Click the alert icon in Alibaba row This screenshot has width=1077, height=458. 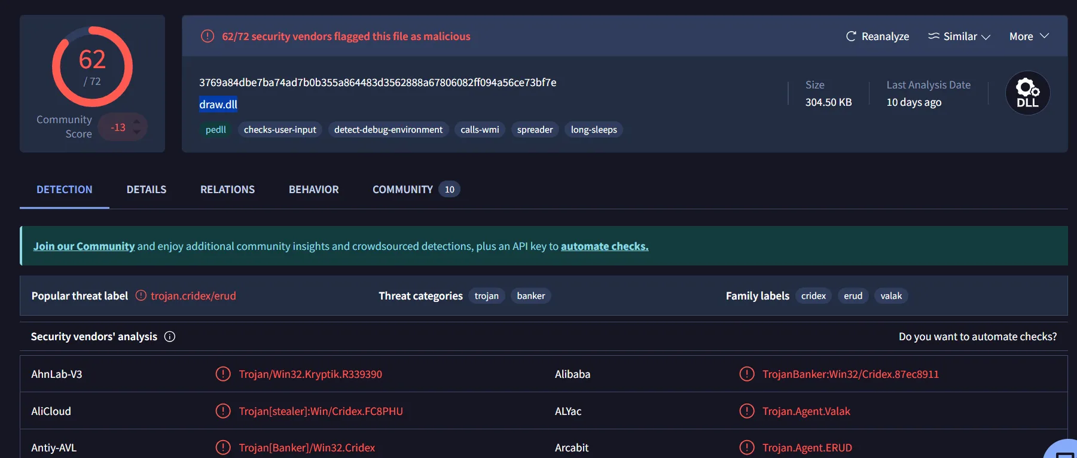747,374
